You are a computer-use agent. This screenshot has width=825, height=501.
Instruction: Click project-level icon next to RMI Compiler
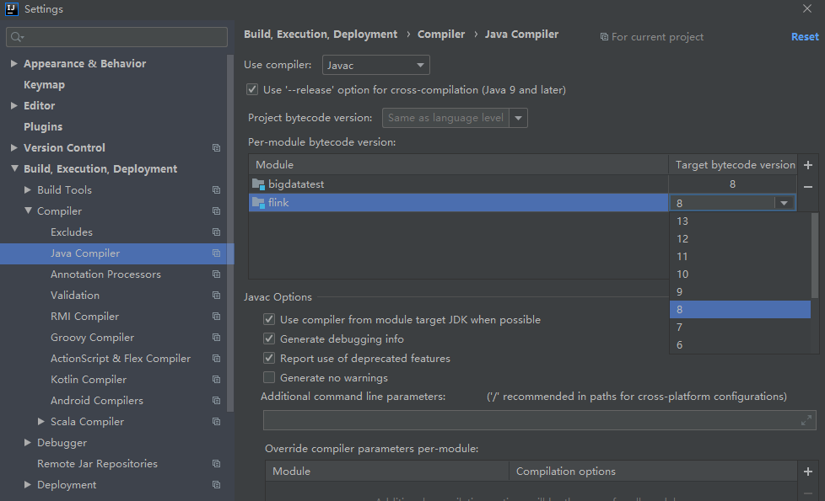pyautogui.click(x=216, y=316)
